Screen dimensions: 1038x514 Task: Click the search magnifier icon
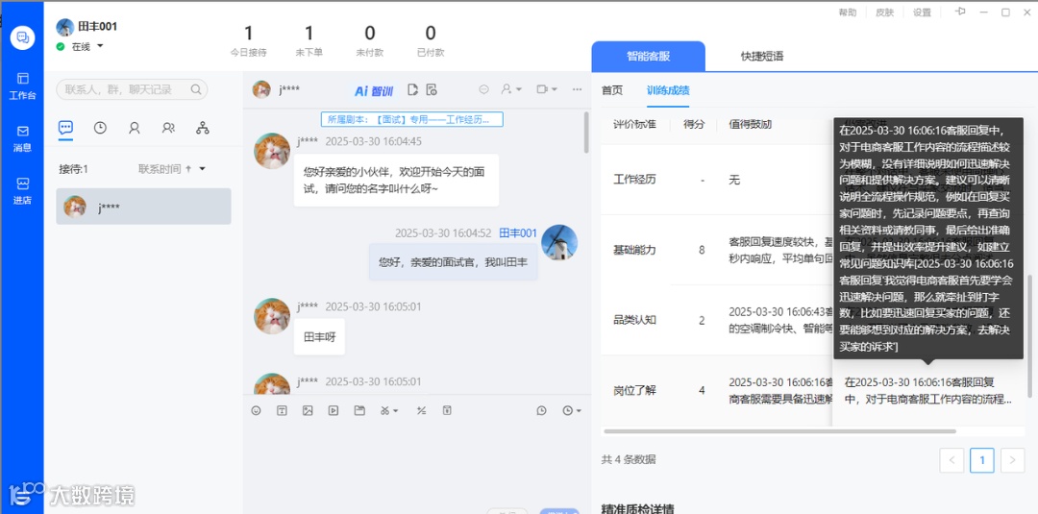(196, 89)
